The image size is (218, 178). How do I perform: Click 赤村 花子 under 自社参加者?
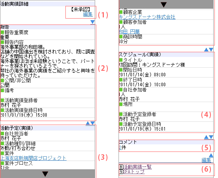click(x=129, y=99)
